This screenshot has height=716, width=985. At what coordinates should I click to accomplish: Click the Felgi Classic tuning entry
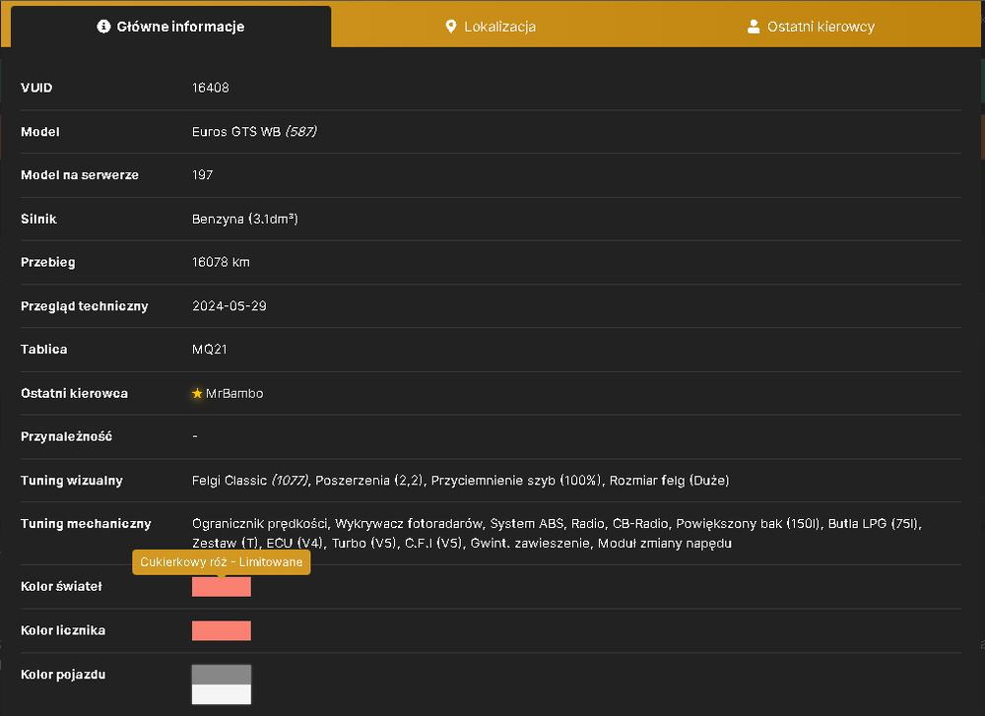click(x=250, y=481)
